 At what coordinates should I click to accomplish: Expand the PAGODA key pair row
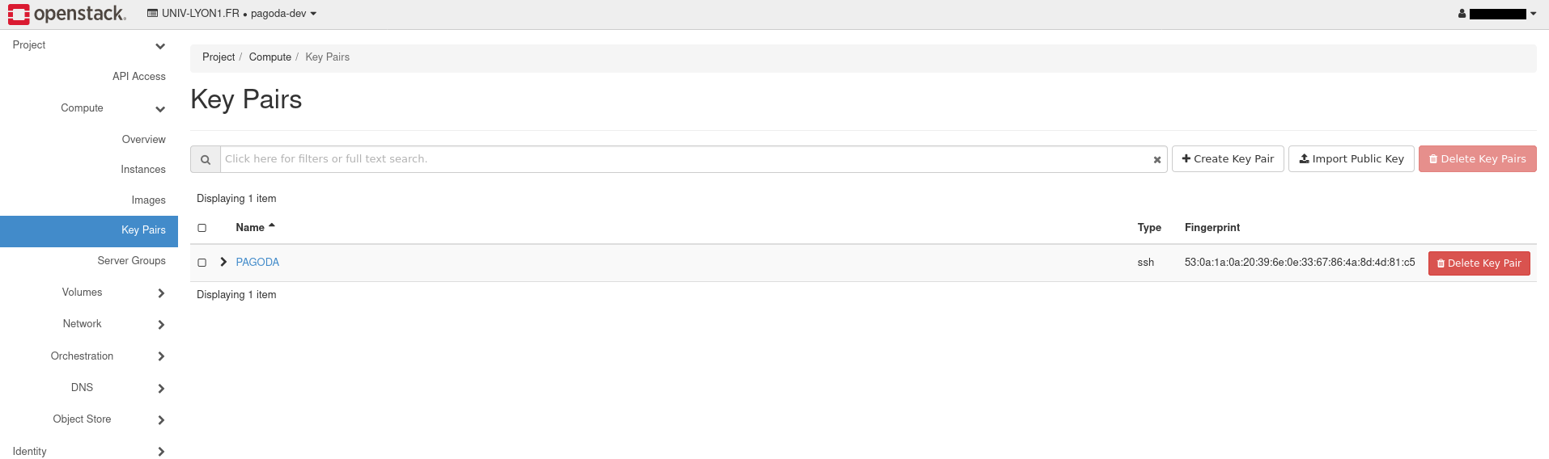(x=223, y=262)
